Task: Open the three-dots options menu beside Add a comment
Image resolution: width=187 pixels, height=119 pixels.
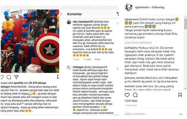Action: coord(181,114)
